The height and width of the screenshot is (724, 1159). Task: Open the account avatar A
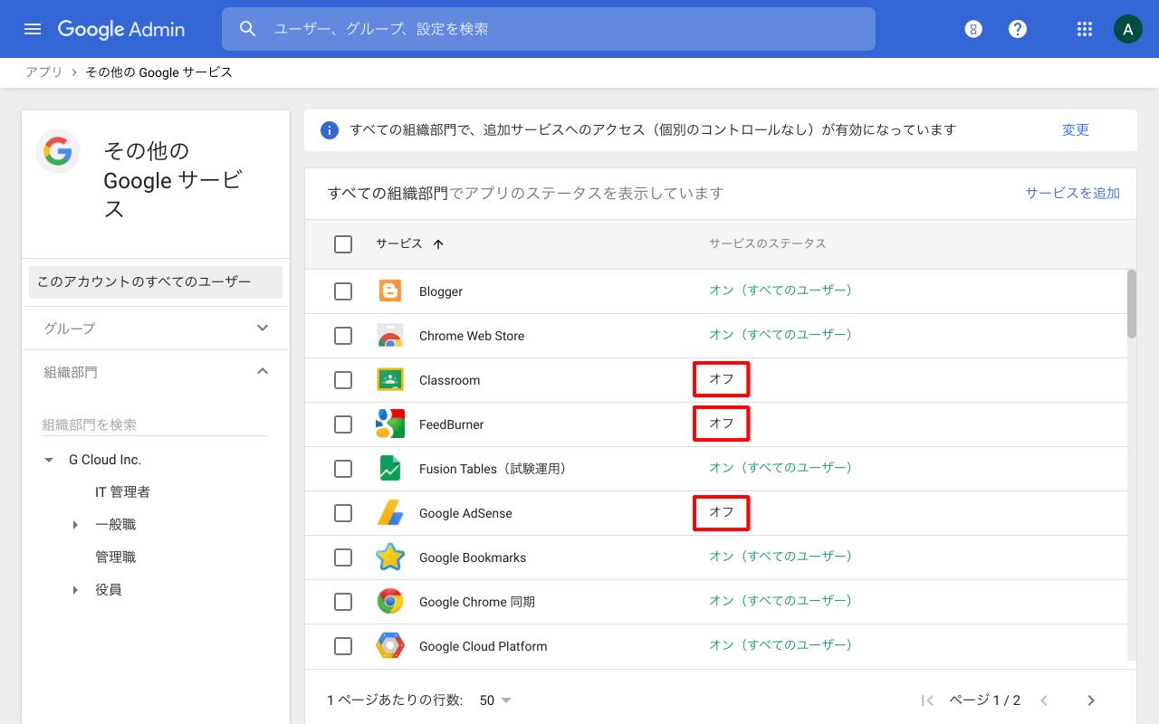1127,29
